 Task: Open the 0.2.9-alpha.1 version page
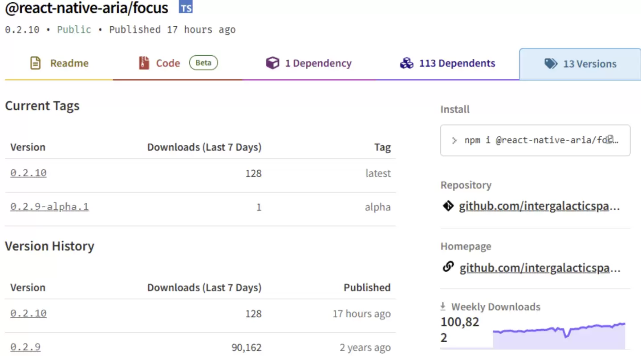[x=49, y=206]
